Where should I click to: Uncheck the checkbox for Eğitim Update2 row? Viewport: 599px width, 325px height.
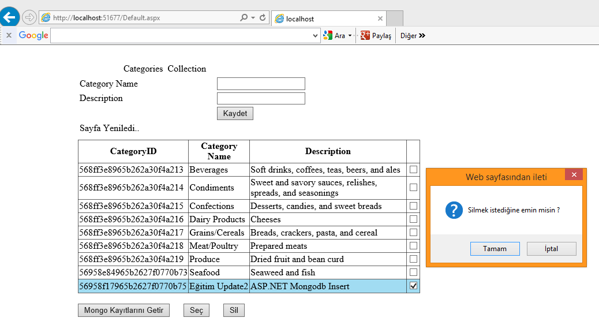tap(413, 286)
